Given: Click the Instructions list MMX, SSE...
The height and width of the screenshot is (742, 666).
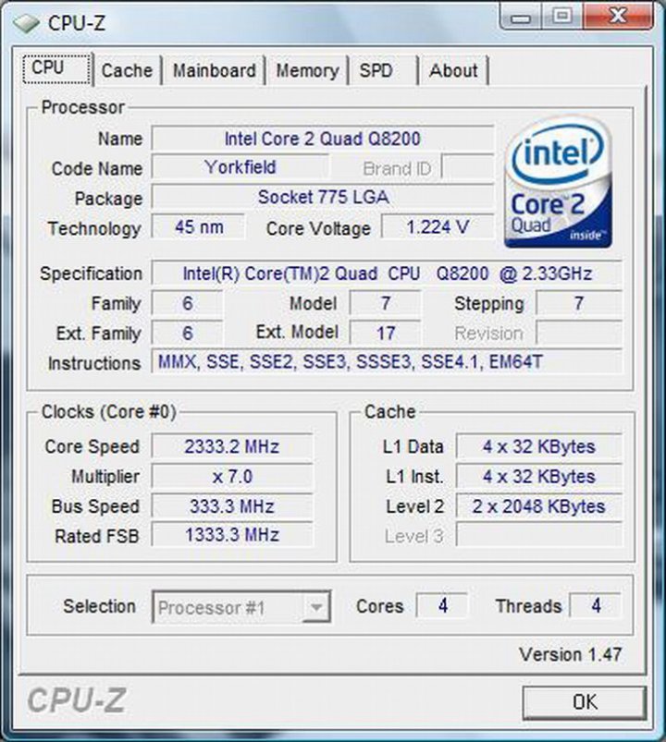Looking at the screenshot, I should [x=387, y=362].
